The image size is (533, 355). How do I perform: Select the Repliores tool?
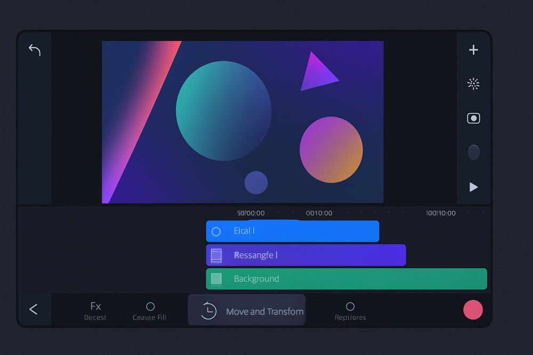click(x=350, y=310)
